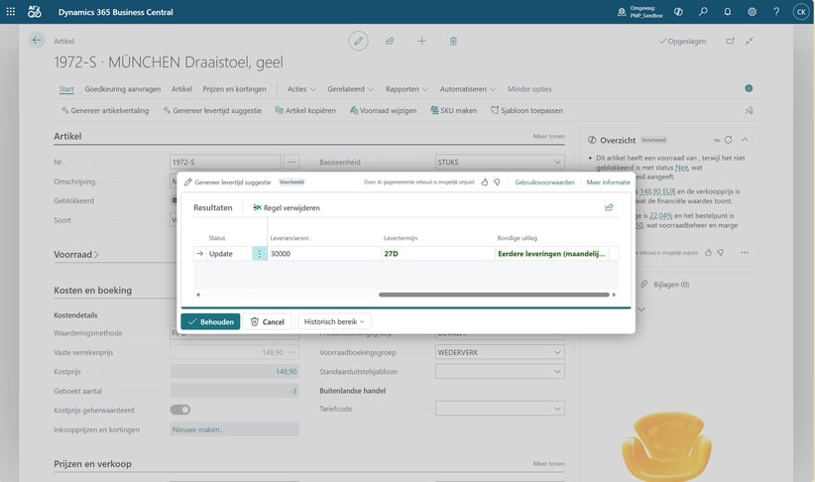
Task: Click the share icon on Artikel page
Action: (390, 41)
